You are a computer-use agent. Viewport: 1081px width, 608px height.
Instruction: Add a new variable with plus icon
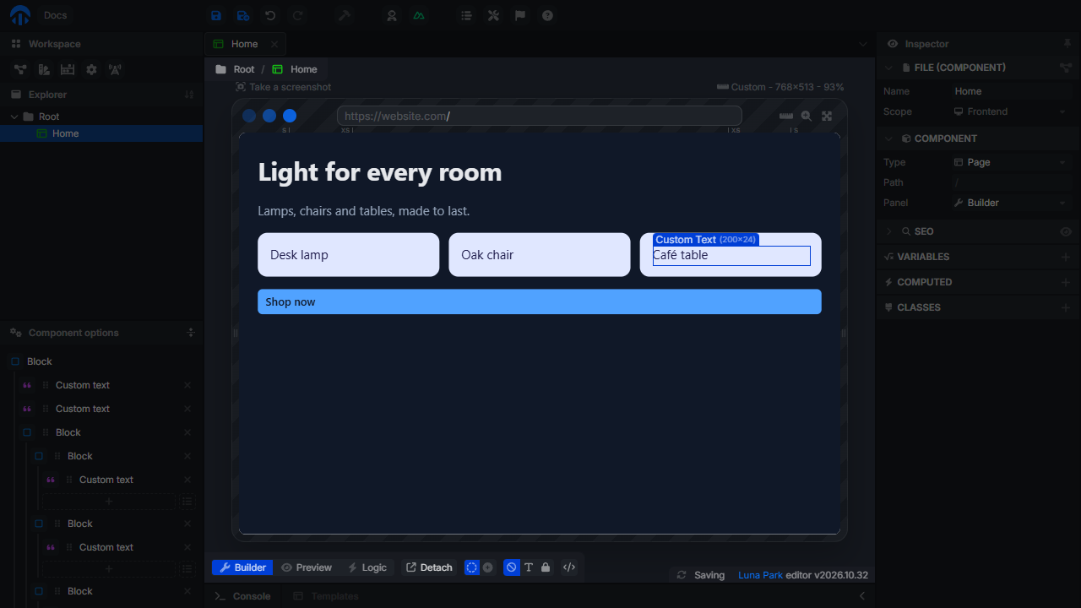(x=1066, y=257)
